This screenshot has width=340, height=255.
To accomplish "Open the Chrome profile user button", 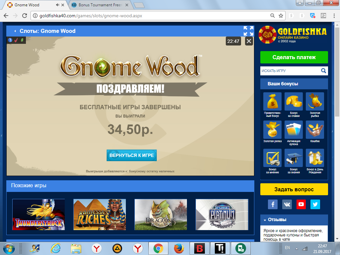I will coord(300,3).
